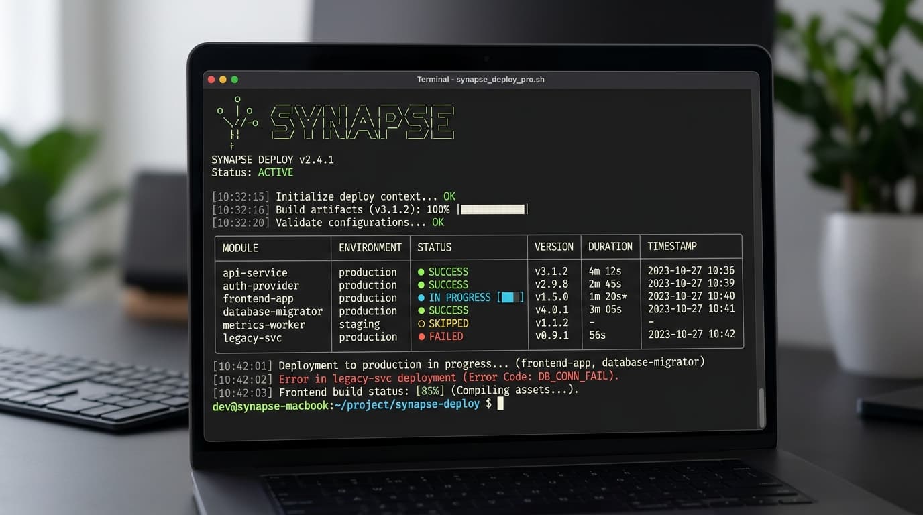Viewport: 923px width, 515px height.
Task: Click the staging environment cell
Action: point(360,325)
